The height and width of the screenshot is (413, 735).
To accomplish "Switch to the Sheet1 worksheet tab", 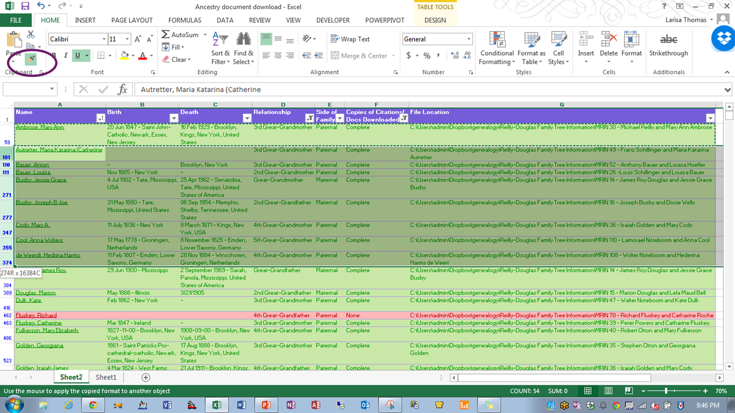I will (x=106, y=377).
